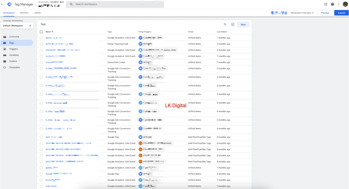
Task: Click the shield icon next to New
Action: [233, 24]
